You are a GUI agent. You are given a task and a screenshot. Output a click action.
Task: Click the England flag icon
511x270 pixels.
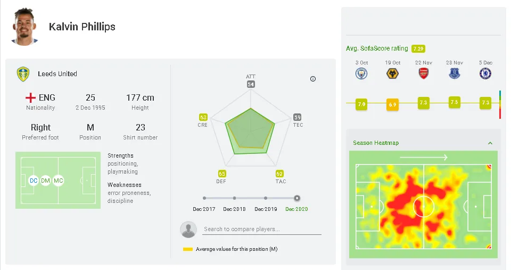(31, 98)
